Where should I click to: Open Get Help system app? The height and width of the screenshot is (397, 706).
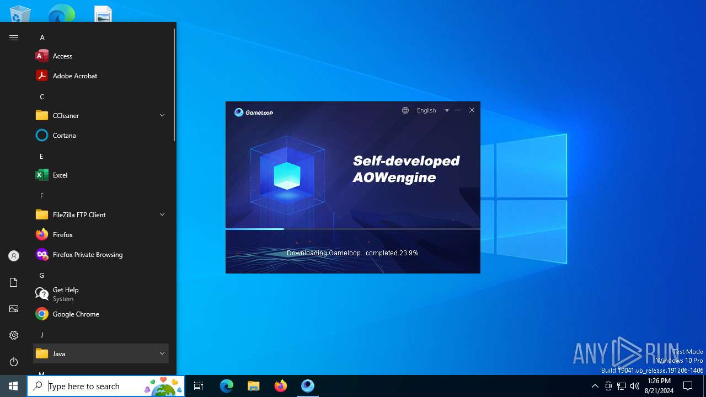coord(101,294)
